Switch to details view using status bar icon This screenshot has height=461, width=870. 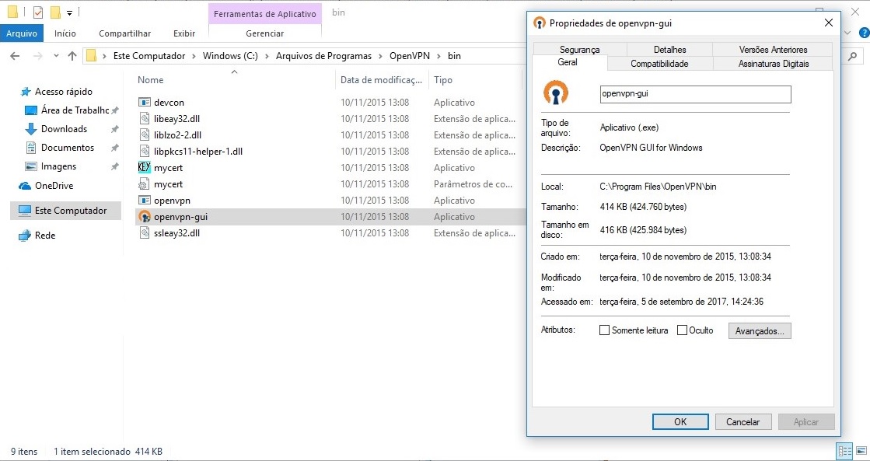(x=845, y=451)
